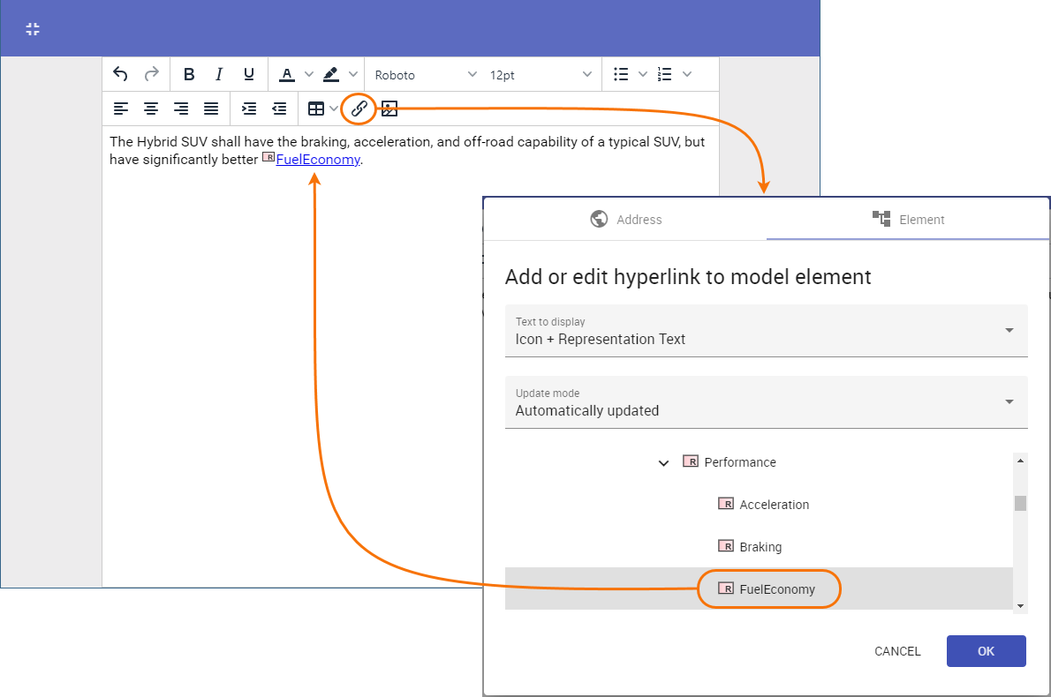Open the FuelEconomy hyperlink in text
This screenshot has width=1051, height=697.
click(x=318, y=160)
